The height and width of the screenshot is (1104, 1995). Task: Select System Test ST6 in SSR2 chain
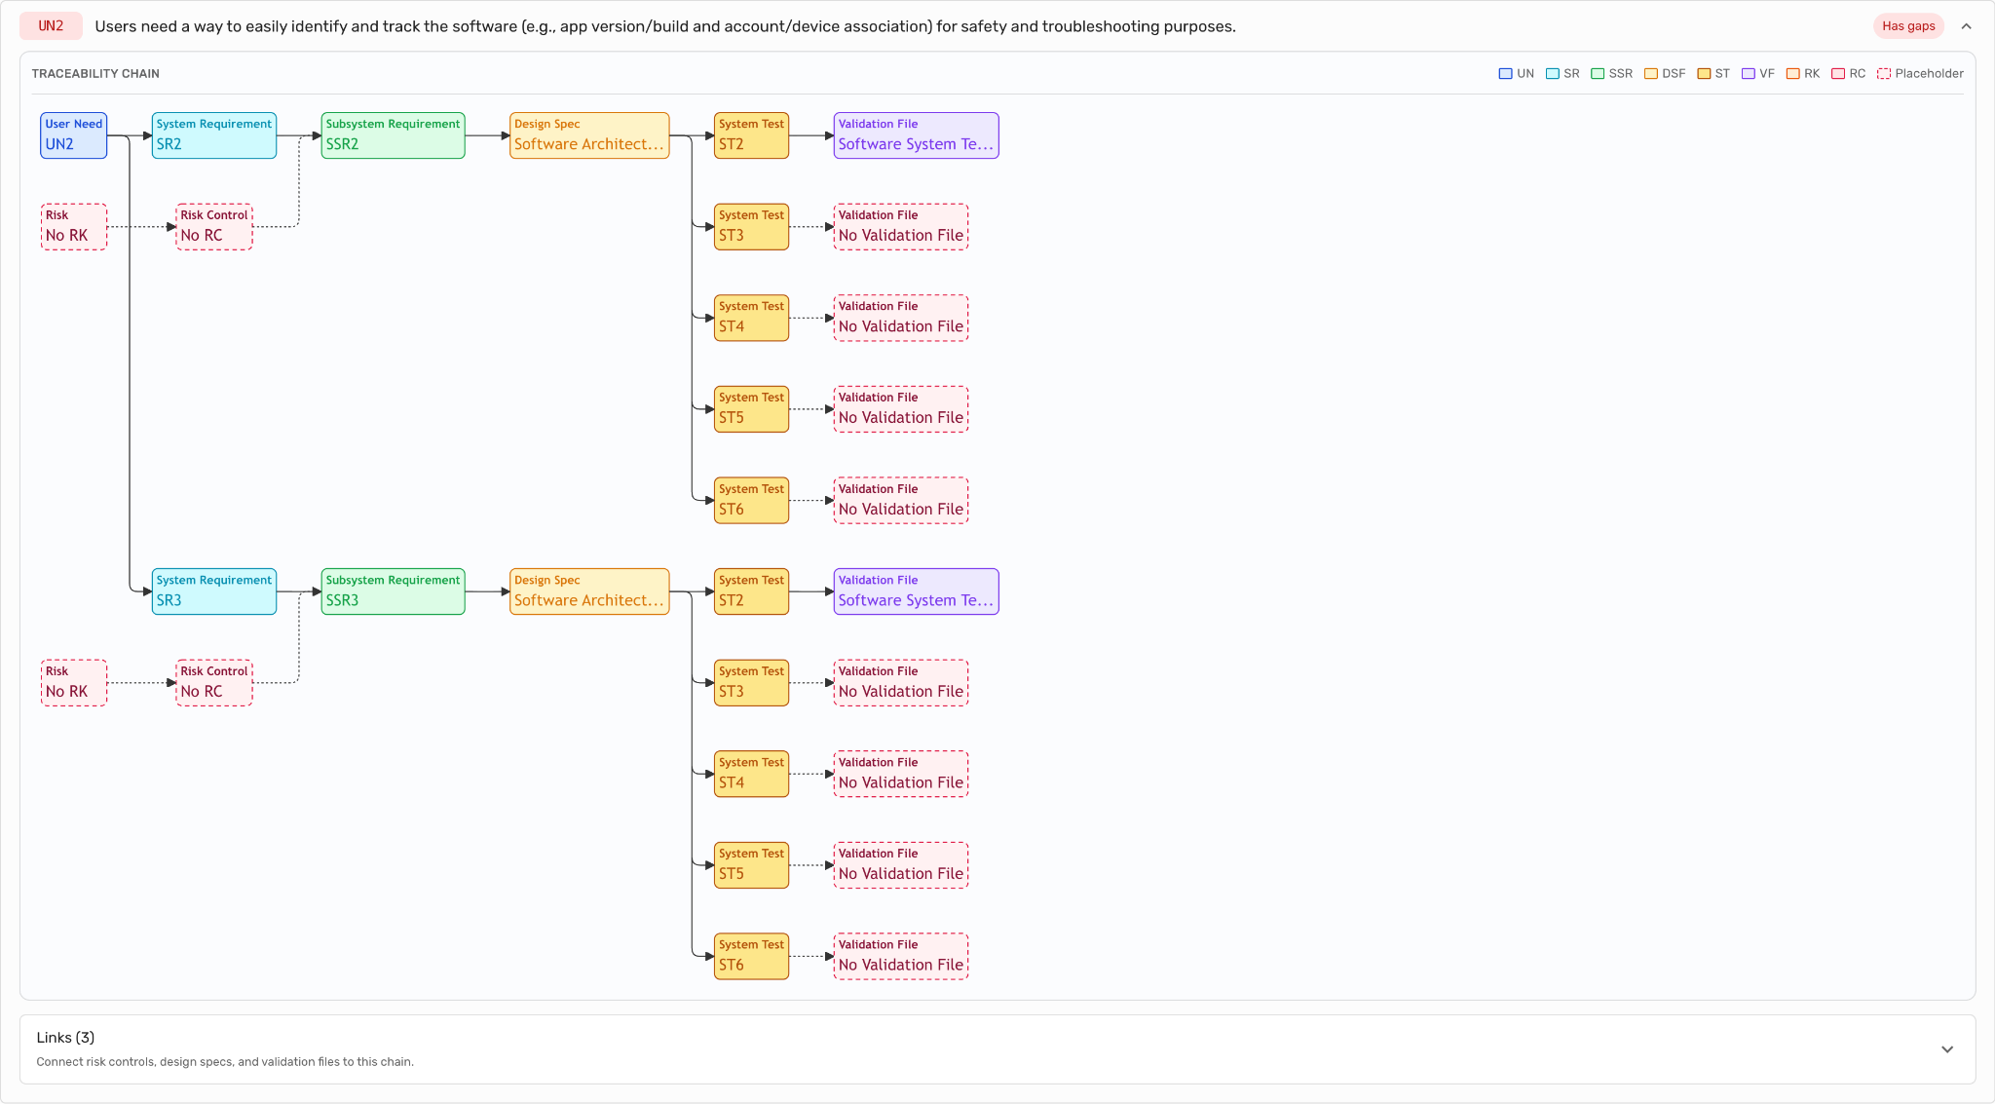tap(751, 500)
